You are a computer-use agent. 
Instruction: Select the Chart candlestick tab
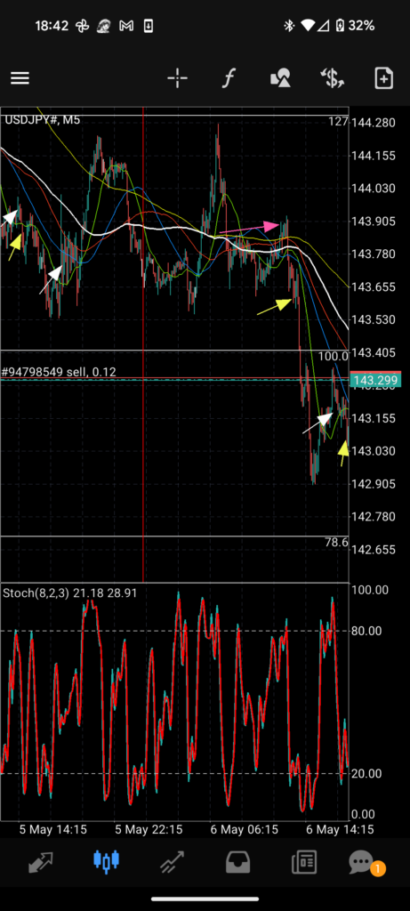tap(106, 861)
